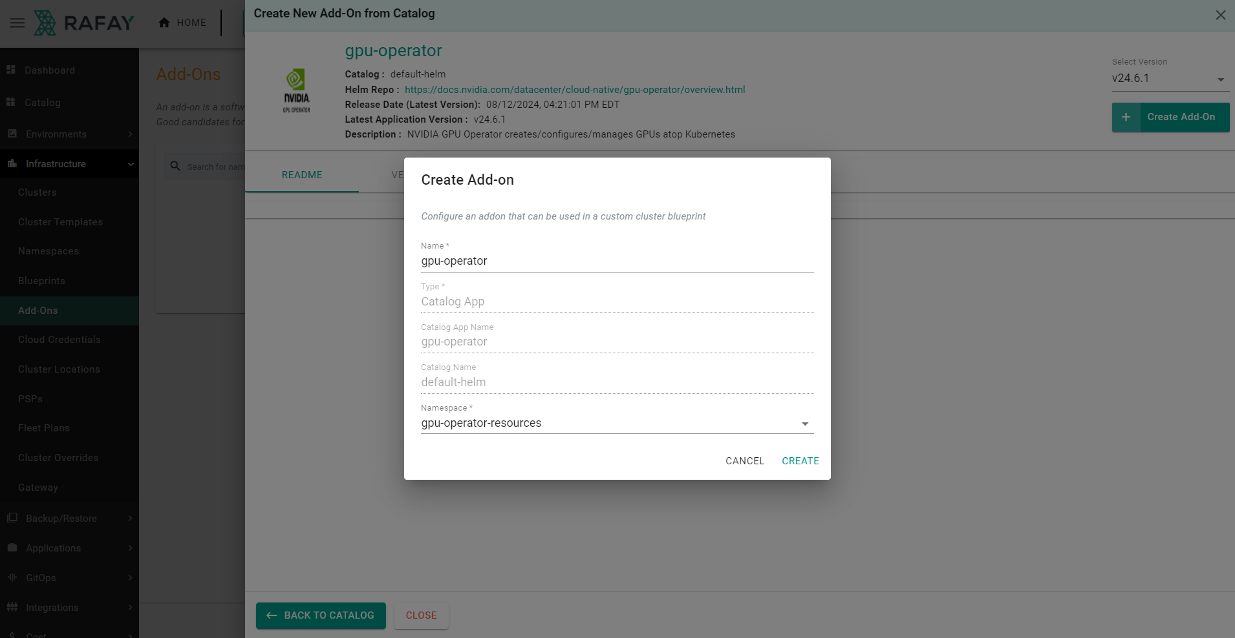The image size is (1235, 638).
Task: Expand the Backup/Restore chevron
Action: [130, 519]
